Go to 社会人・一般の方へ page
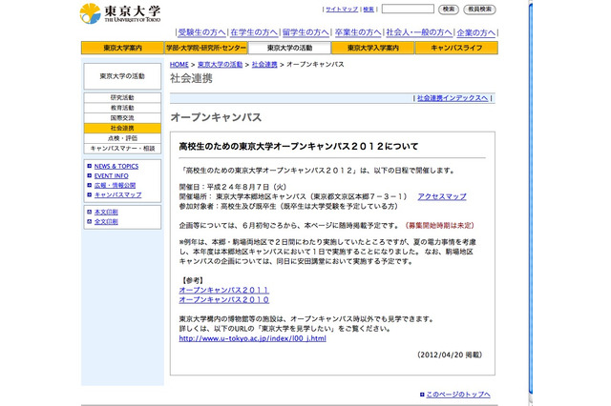611x406 pixels. click(x=419, y=32)
